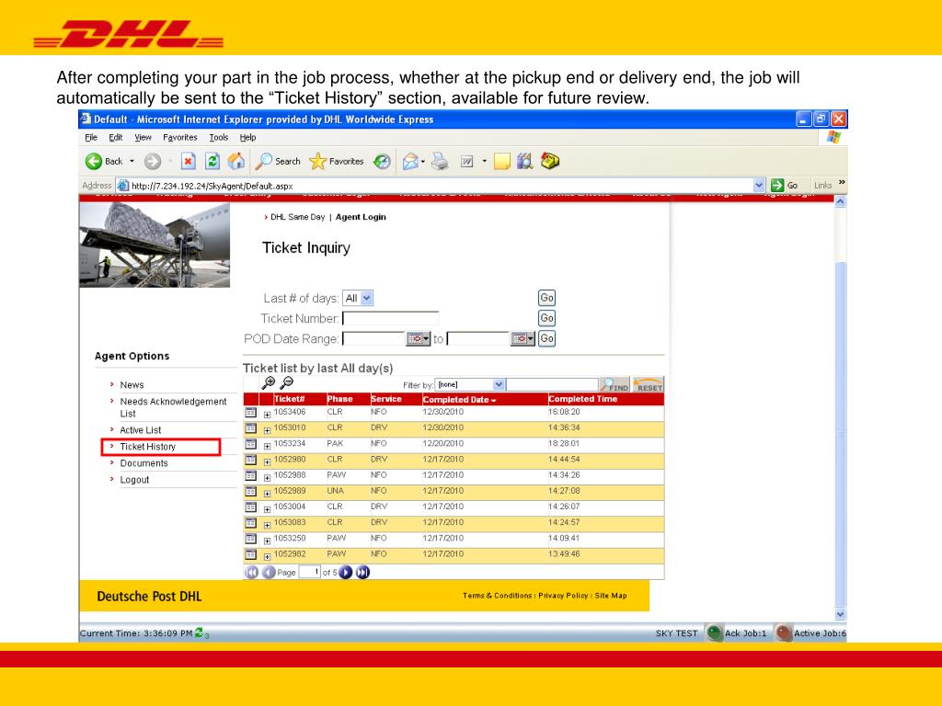
Task: Click the Home page icon
Action: 236,160
